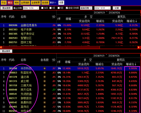Add 南天信息 using its plus icon
Image resolution: width=141 pixels, height=113 pixels.
point(45,90)
